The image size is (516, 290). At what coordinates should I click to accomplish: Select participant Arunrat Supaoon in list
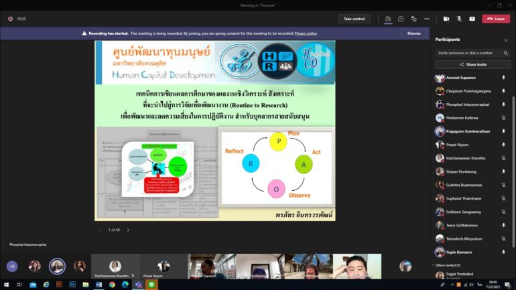click(x=472, y=78)
